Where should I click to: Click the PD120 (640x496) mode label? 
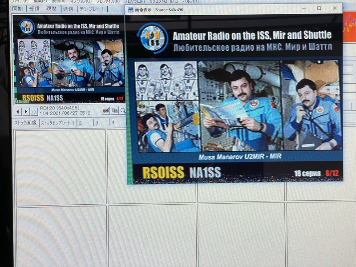pos(60,108)
